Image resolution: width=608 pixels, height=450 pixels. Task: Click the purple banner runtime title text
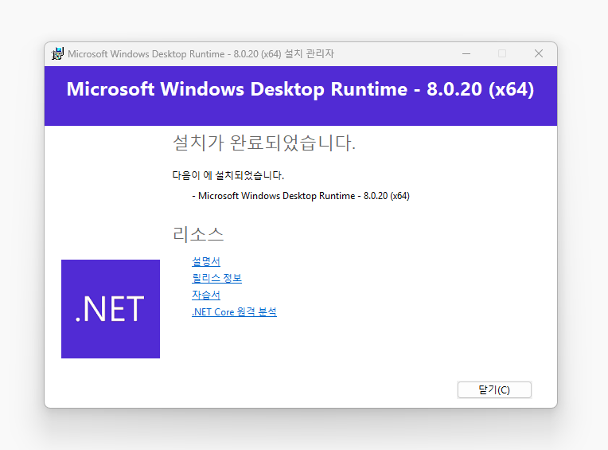pos(300,89)
